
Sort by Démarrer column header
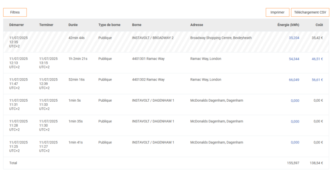17,25
